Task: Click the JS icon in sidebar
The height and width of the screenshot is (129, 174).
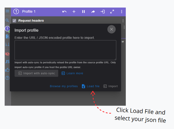Action: [7, 62]
